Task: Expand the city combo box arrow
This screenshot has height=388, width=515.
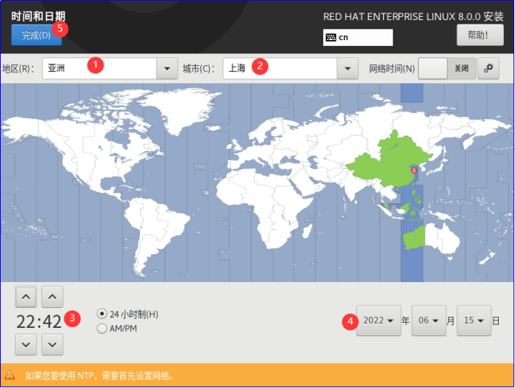Action: (x=348, y=68)
